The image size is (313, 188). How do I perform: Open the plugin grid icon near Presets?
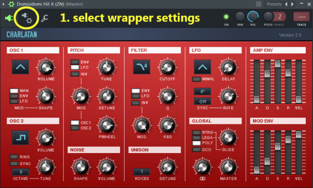click(258, 4)
